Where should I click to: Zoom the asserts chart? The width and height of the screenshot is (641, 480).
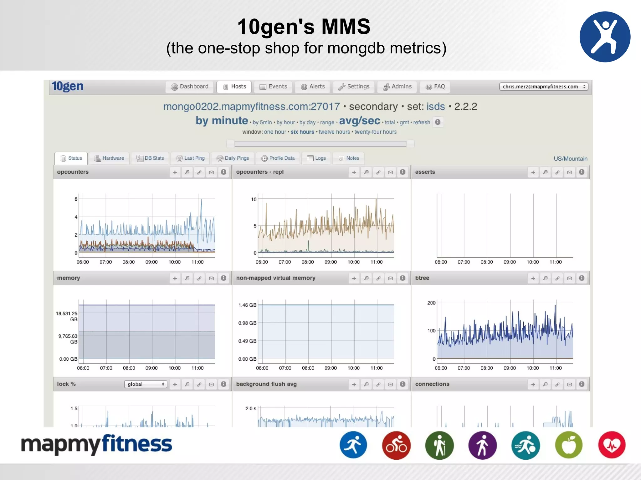tap(545, 172)
